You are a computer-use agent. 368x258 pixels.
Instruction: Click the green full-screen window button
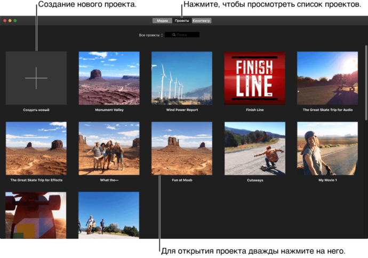[15, 21]
